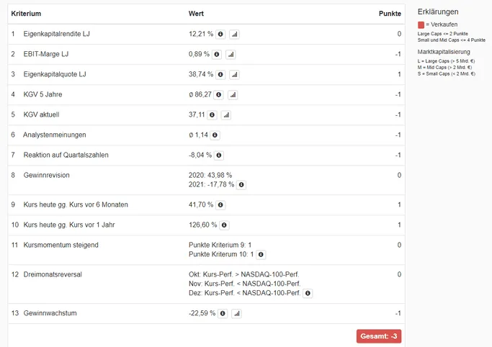Show chart for Eigenkapitalquote LJ
The width and height of the screenshot is (492, 347).
coord(234,75)
